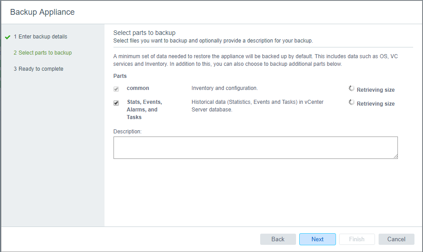Click the loading spinner in the common row

352,89
